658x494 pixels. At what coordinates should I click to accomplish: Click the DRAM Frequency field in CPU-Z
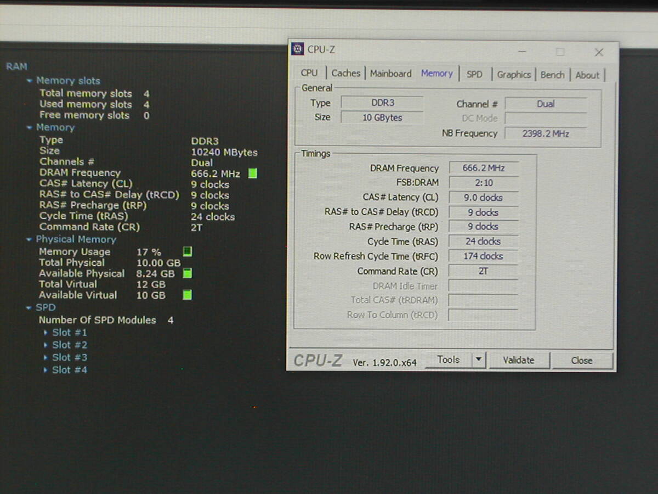click(x=484, y=168)
